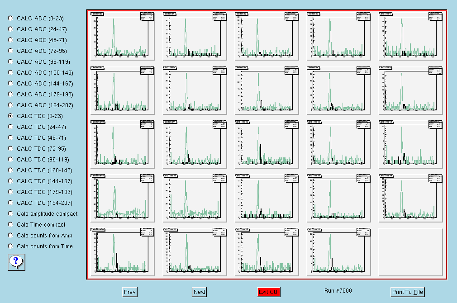
Task: Select CALO TDC (72-95) radio button
Action: tap(10, 149)
